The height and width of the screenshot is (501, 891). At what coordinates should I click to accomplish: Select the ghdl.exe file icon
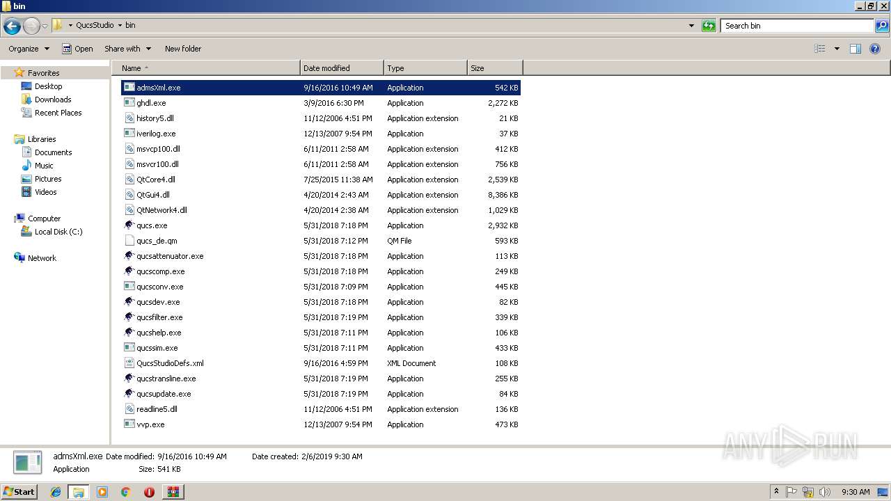tap(129, 103)
